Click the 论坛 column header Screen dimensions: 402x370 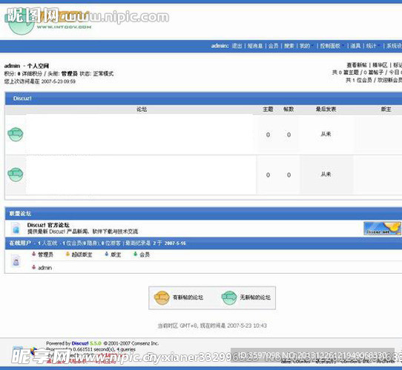142,110
